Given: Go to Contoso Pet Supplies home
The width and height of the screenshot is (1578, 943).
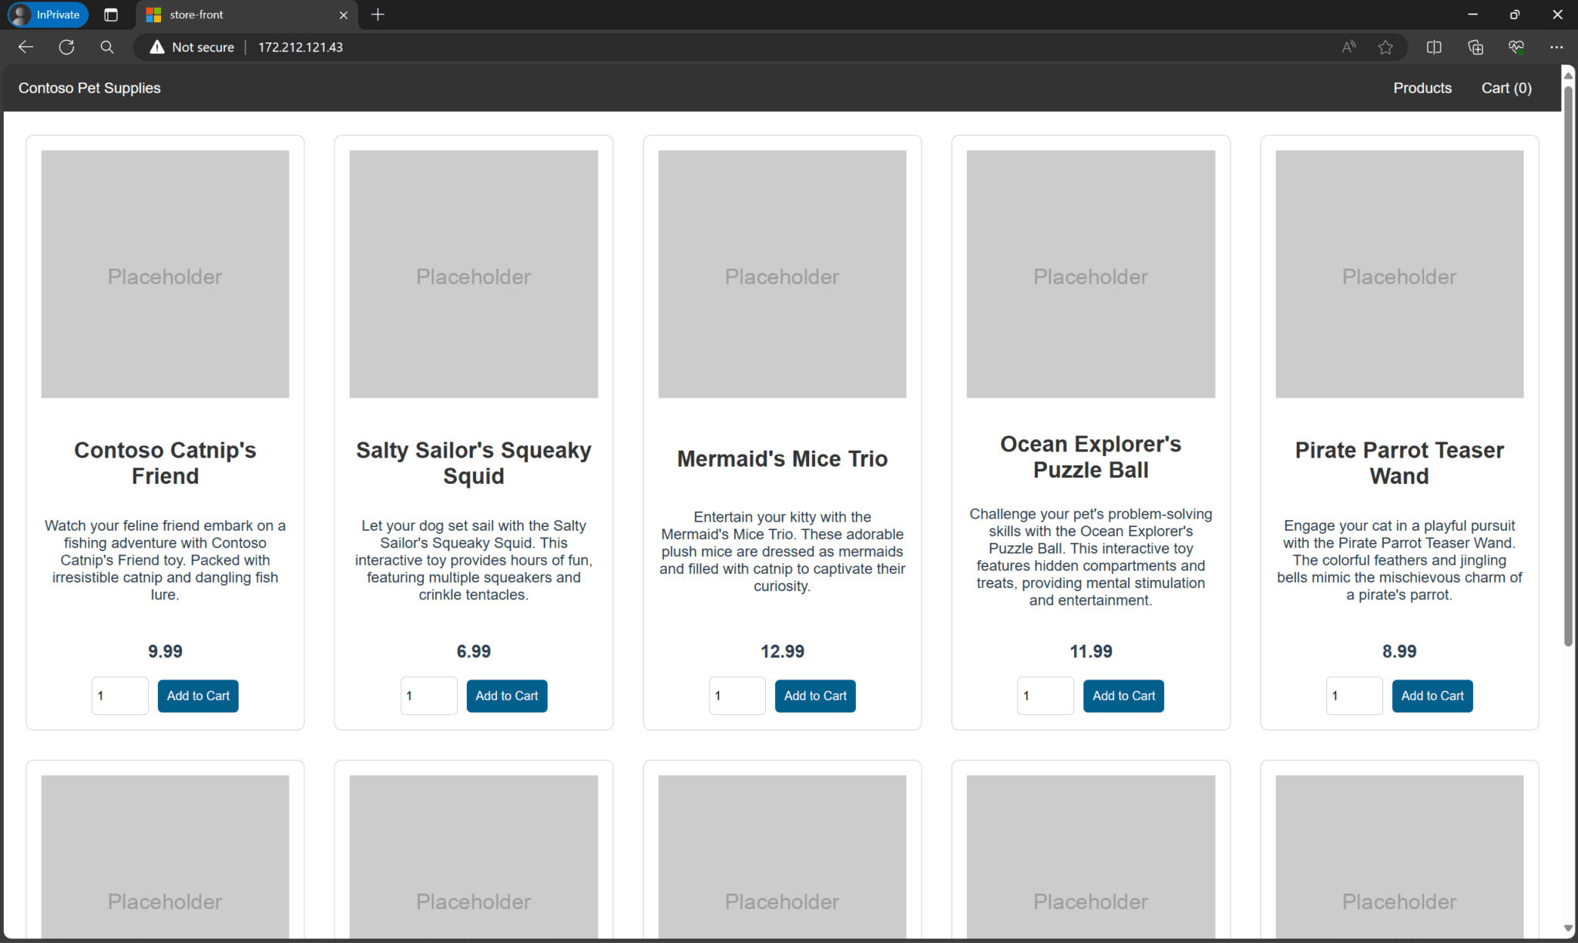Looking at the screenshot, I should point(89,88).
